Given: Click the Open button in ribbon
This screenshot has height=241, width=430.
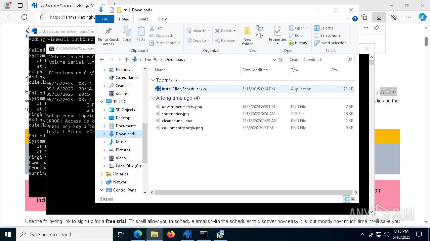Looking at the screenshot, I should (x=298, y=28).
